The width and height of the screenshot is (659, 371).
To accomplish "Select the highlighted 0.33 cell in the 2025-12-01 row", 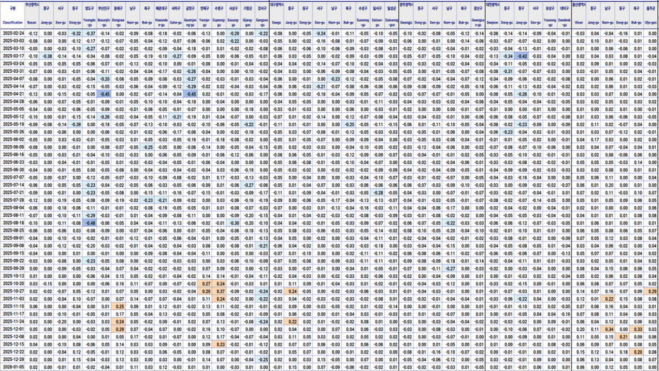I will pyautogui.click(x=637, y=329).
